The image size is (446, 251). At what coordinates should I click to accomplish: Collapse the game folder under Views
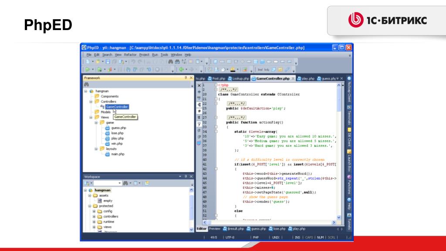pos(96,122)
